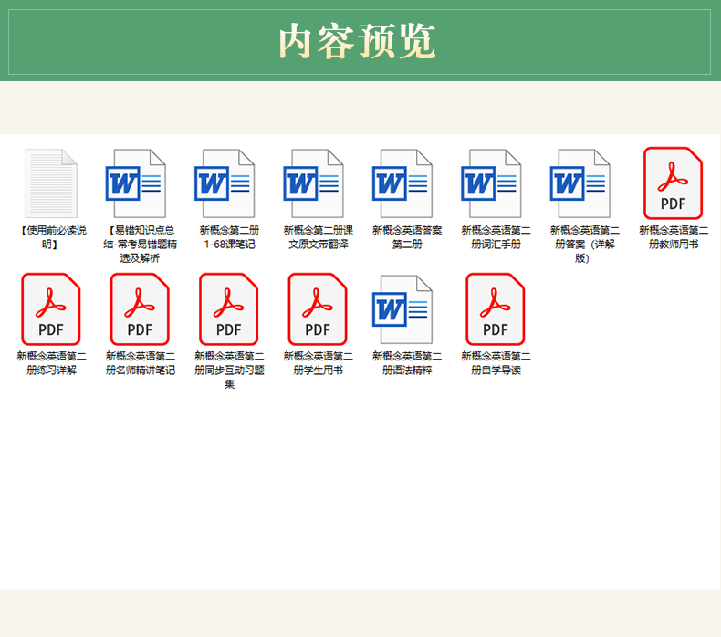The height and width of the screenshot is (637, 721).
Task: Select the file name 新概念英语第二册名师精讲笔记
Action: (141, 363)
